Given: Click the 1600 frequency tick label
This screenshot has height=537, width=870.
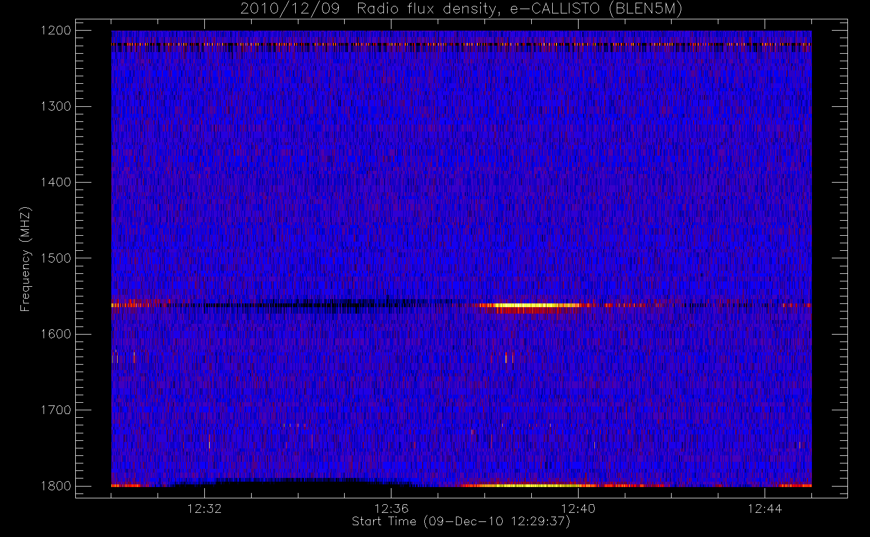Looking at the screenshot, I should coord(56,334).
